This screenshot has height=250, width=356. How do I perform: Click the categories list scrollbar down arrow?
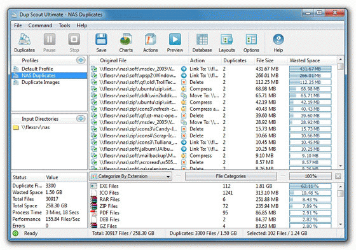340,225
